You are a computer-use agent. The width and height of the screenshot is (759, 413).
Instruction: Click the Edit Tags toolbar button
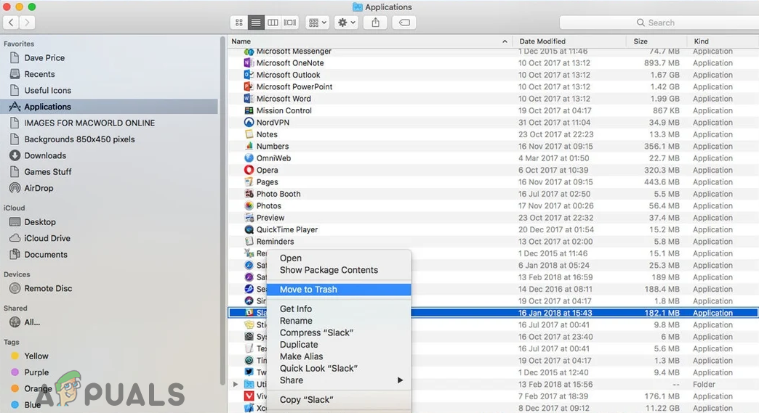[x=404, y=23]
